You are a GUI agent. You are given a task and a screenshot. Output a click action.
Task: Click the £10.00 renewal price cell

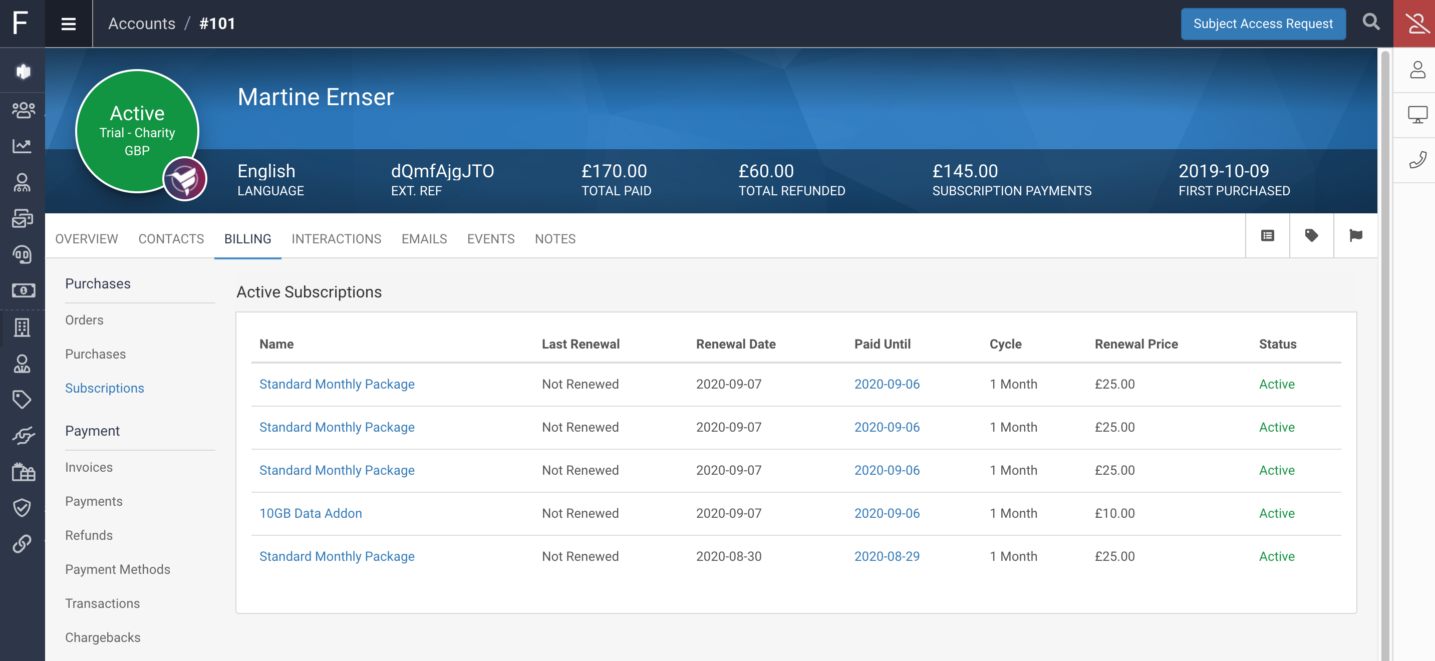pos(1114,513)
